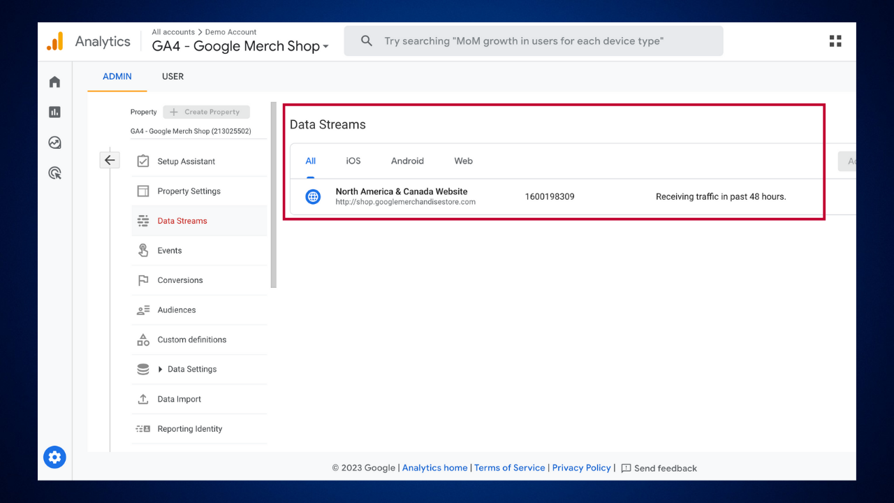
Task: Click Receiving traffic in past 48 hours status
Action: click(721, 197)
